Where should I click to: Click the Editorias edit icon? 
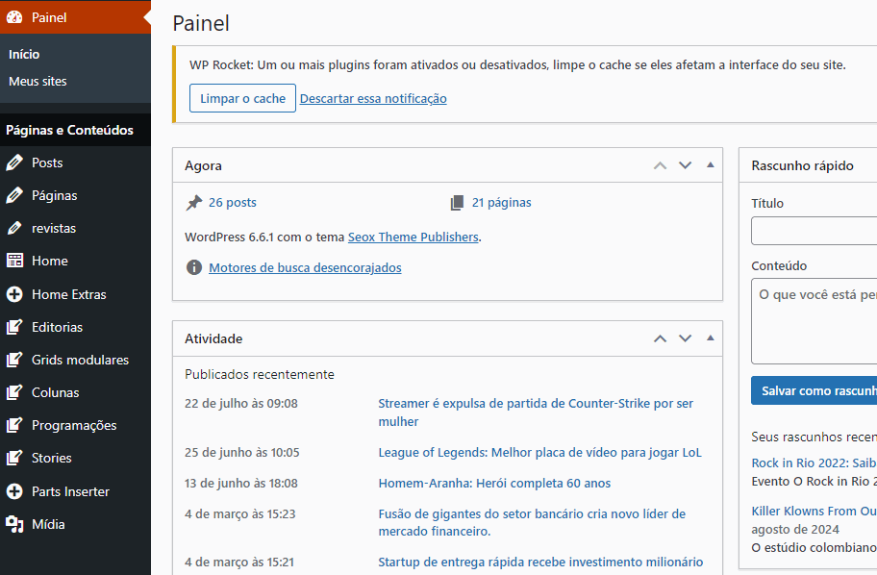14,327
